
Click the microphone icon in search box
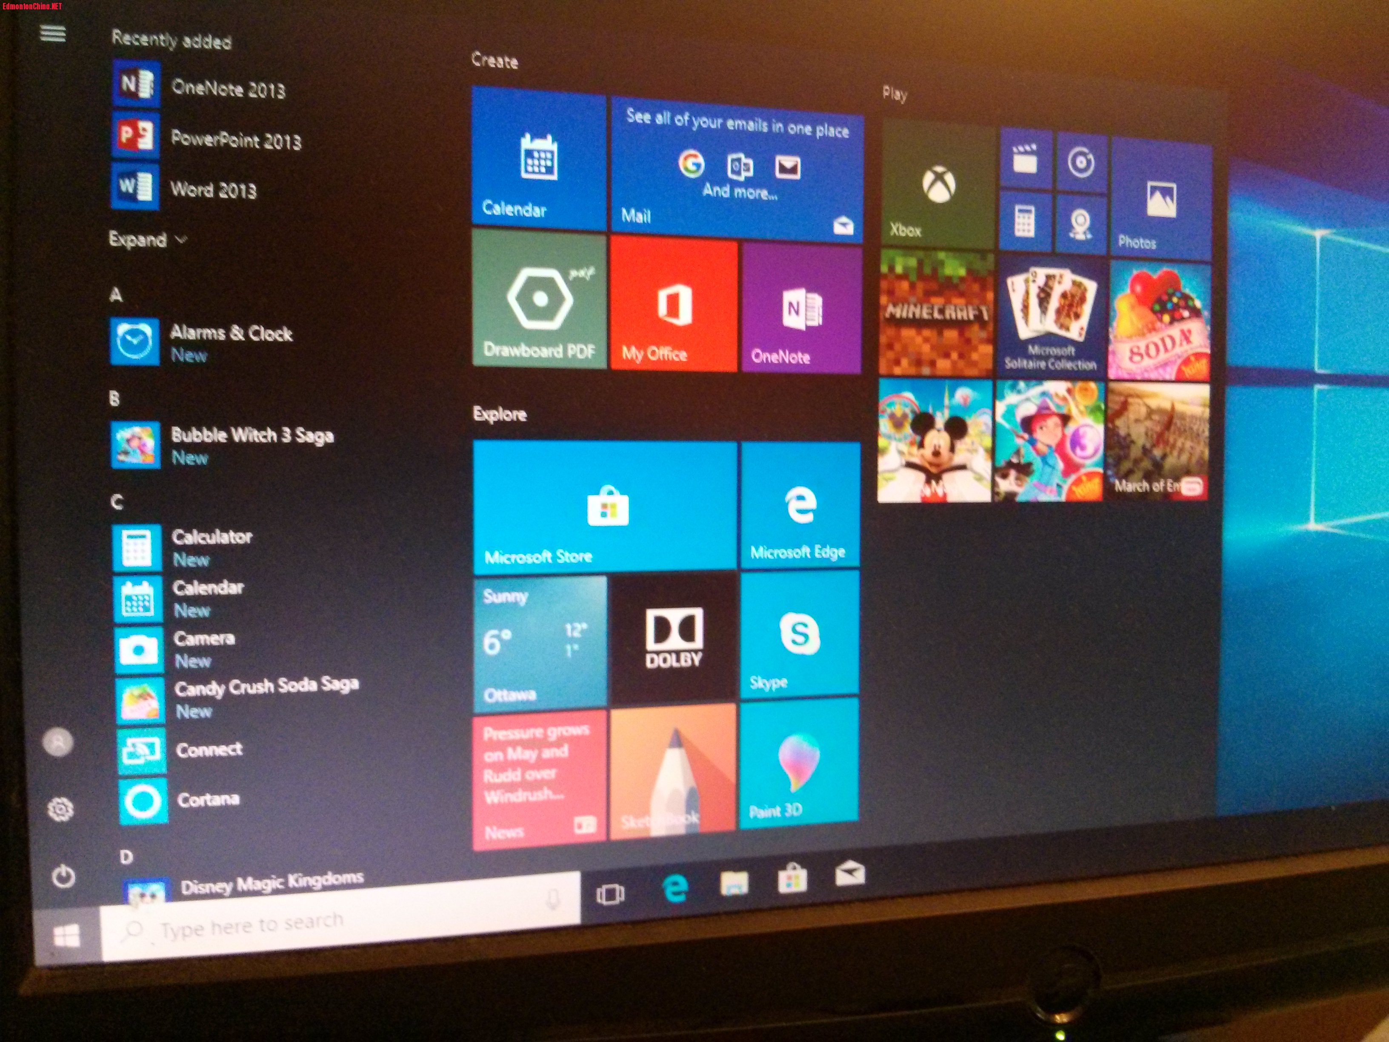(x=553, y=899)
